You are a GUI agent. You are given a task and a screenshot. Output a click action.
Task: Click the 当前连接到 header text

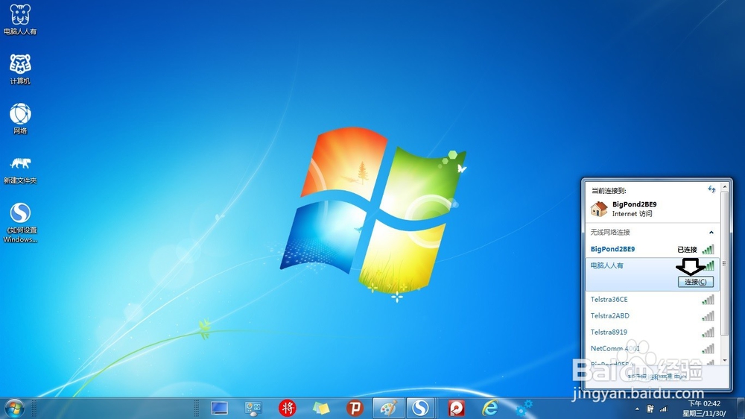[x=609, y=191]
